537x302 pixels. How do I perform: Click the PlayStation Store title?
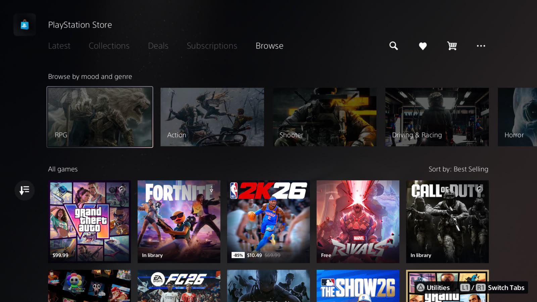[80, 25]
